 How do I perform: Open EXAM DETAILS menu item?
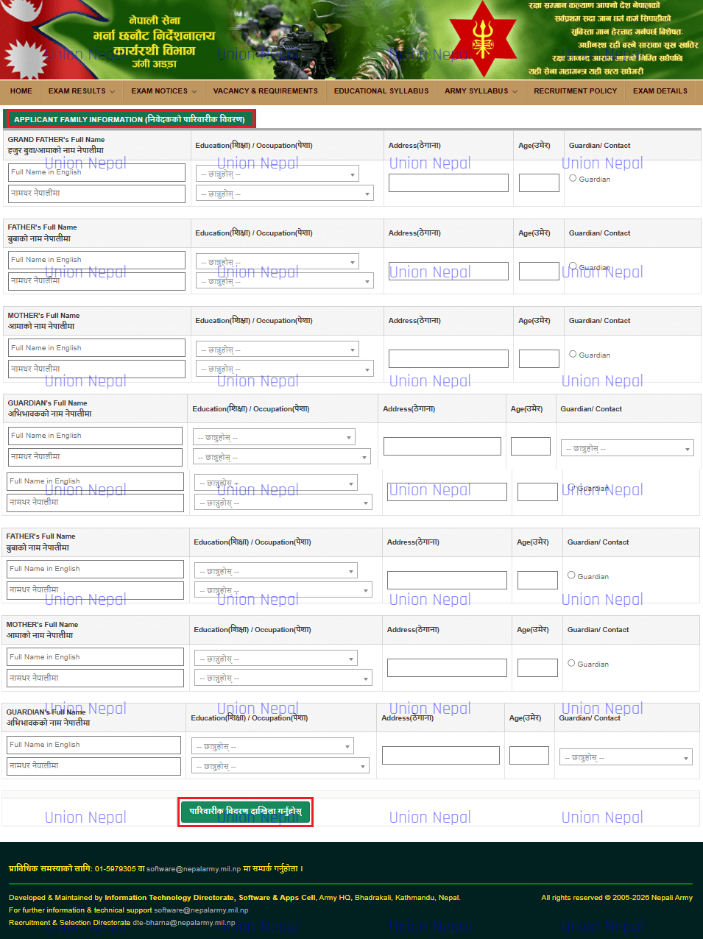pos(660,91)
